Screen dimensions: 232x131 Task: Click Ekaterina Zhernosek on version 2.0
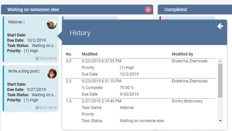(x=190, y=81)
